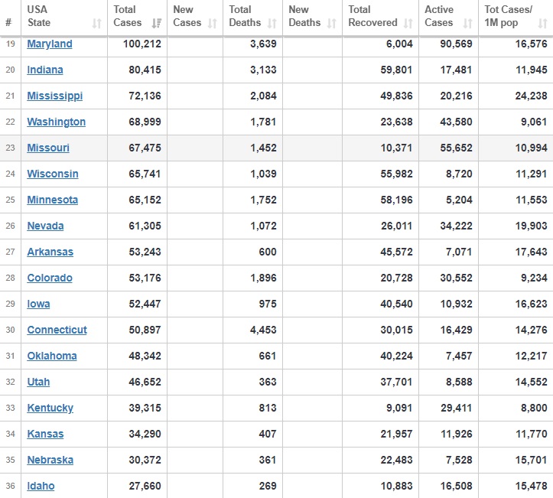
Task: Click the Total Cases sort arrows
Action: tap(156, 24)
